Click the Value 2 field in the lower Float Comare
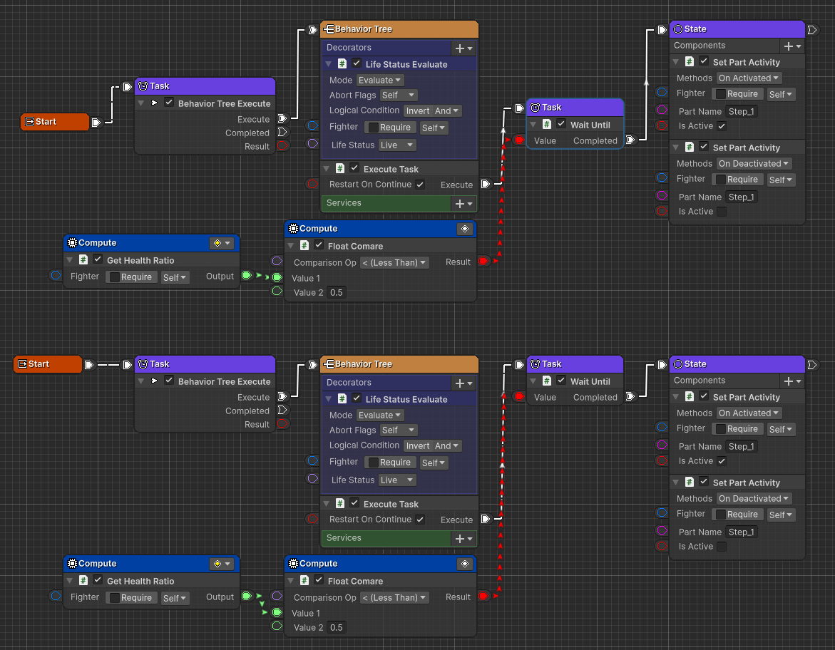835x650 pixels. pos(337,628)
